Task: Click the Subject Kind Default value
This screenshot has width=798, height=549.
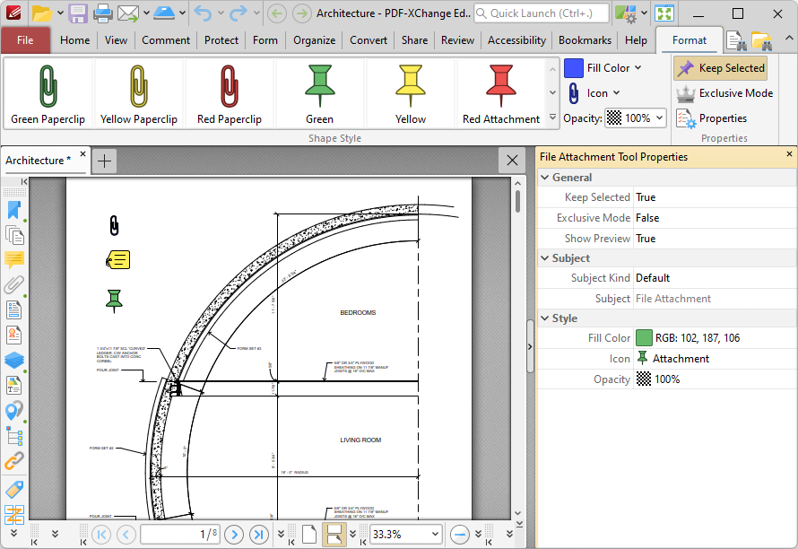Action: 715,278
